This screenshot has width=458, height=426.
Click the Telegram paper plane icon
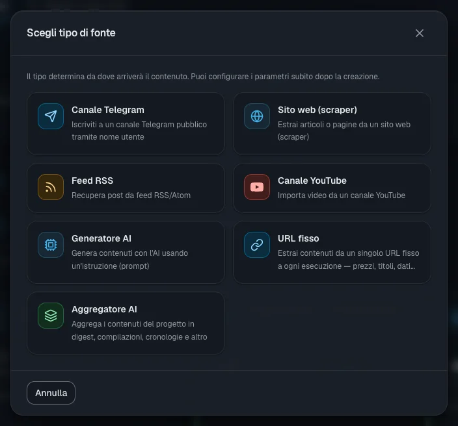click(x=51, y=116)
